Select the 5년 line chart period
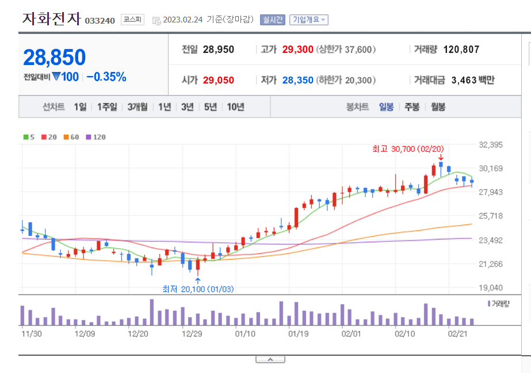 211,107
